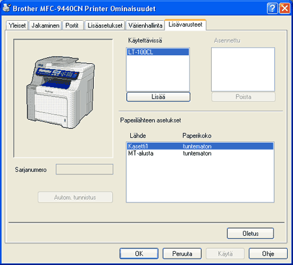Click the help question mark icon
Screen dimensions: 293x265
coord(272,8)
